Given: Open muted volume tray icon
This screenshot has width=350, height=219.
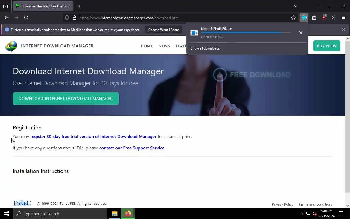Looking at the screenshot, I should 315,214.
